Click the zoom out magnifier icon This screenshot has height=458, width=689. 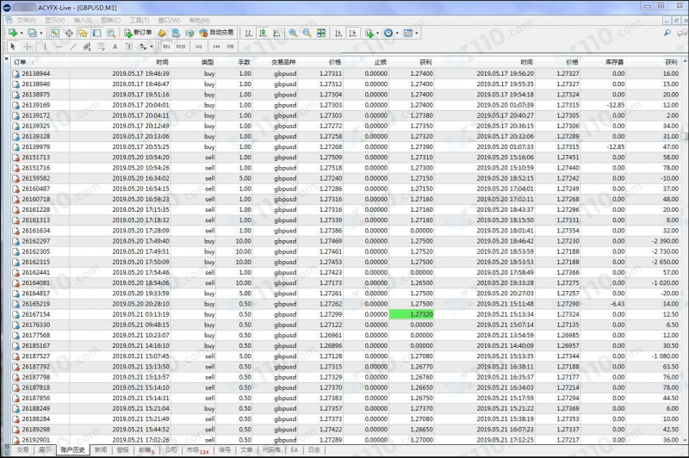[307, 33]
